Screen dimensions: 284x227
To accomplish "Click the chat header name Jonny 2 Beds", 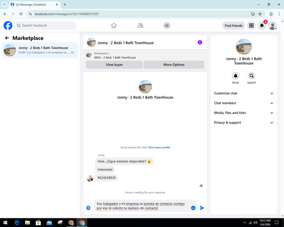I will tap(126, 43).
